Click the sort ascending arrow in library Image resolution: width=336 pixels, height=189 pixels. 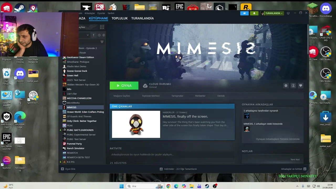click(x=93, y=35)
